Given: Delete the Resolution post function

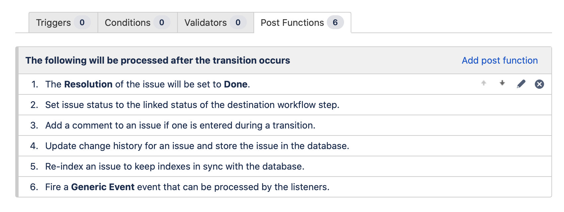Looking at the screenshot, I should pos(539,84).
